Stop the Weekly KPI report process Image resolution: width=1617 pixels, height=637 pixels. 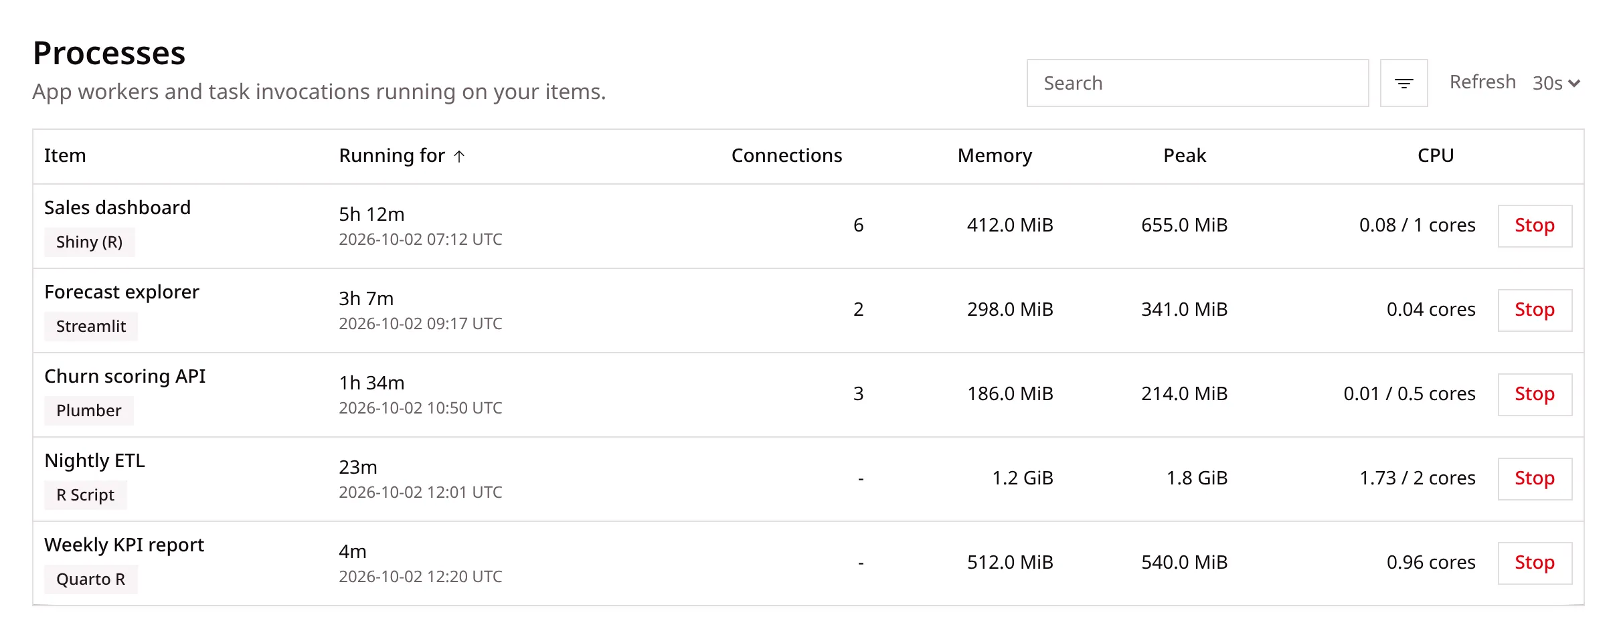[x=1535, y=563]
